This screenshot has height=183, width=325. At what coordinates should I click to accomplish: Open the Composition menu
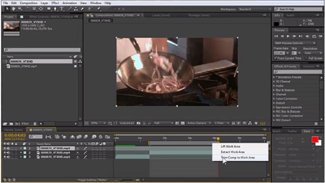coord(29,3)
